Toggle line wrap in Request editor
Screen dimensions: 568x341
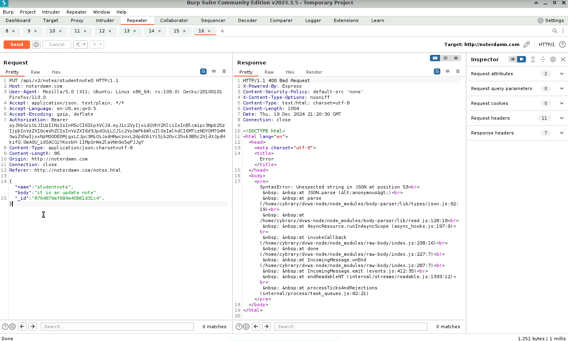203,71
